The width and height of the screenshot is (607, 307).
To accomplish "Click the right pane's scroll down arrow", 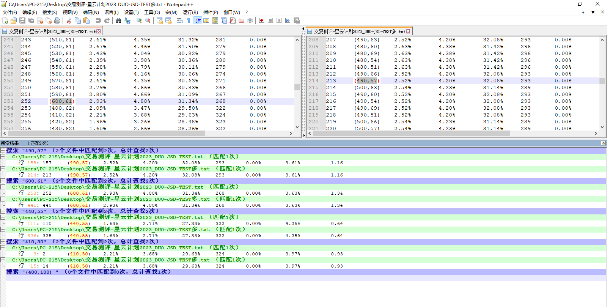I will (602, 128).
